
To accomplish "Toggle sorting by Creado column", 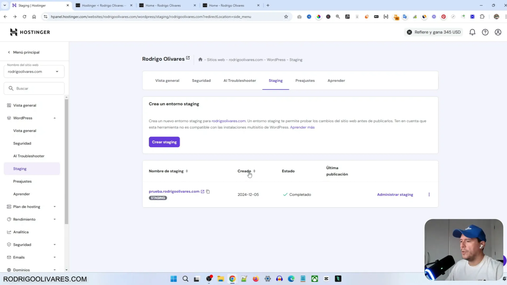I will point(254,171).
